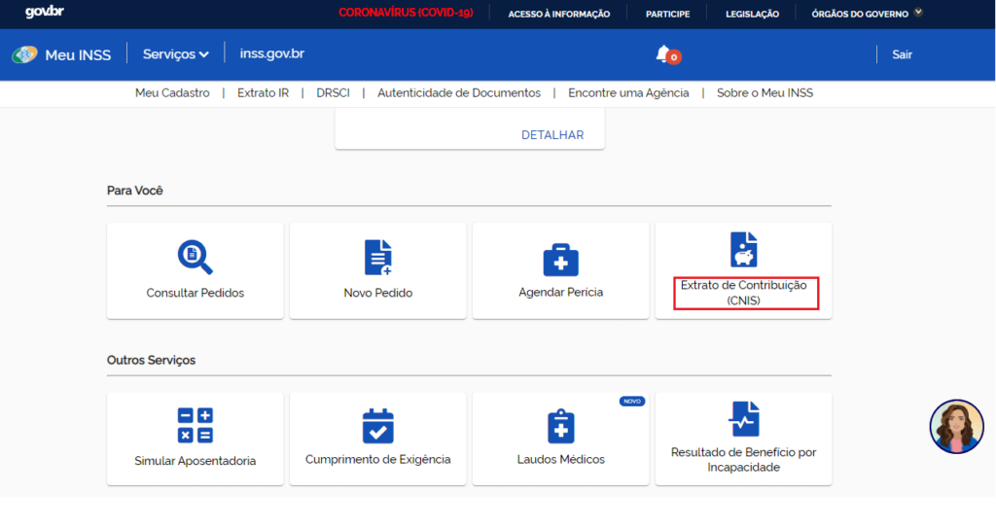996x529 pixels.
Task: Click the Consultar Pedidos magnifier icon
Action: point(195,257)
